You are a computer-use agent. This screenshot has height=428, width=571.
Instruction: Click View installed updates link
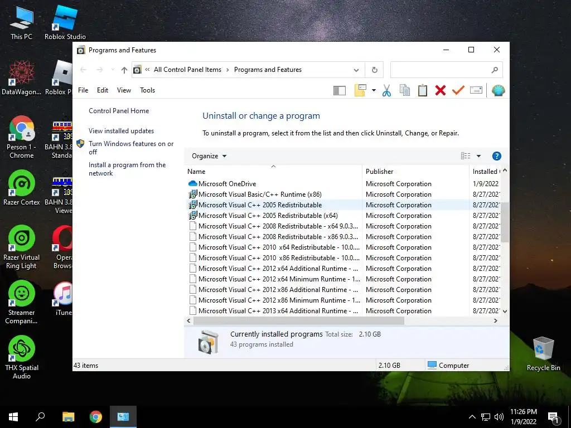121,130
